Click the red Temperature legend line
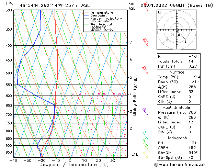The image size is (216, 167). point(86,12)
